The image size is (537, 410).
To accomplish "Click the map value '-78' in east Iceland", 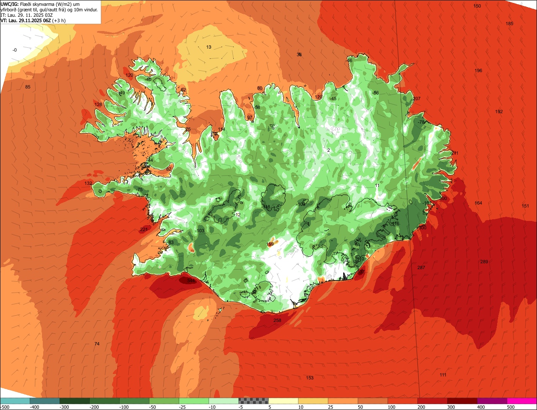I will pos(421,122).
